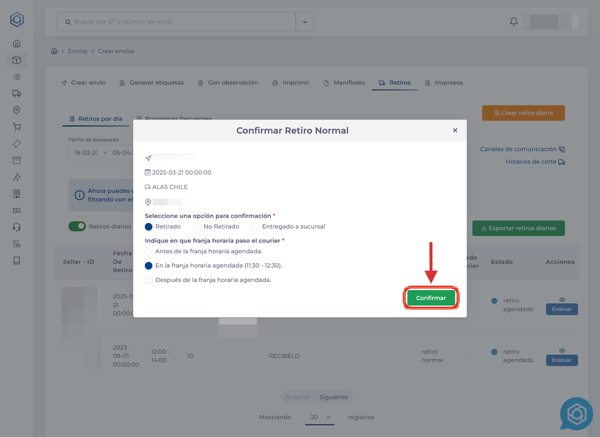Open the shopping cart sidebar icon
The height and width of the screenshot is (437, 600).
tap(17, 127)
